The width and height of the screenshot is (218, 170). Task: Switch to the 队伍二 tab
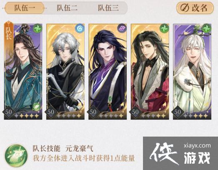click(67, 8)
